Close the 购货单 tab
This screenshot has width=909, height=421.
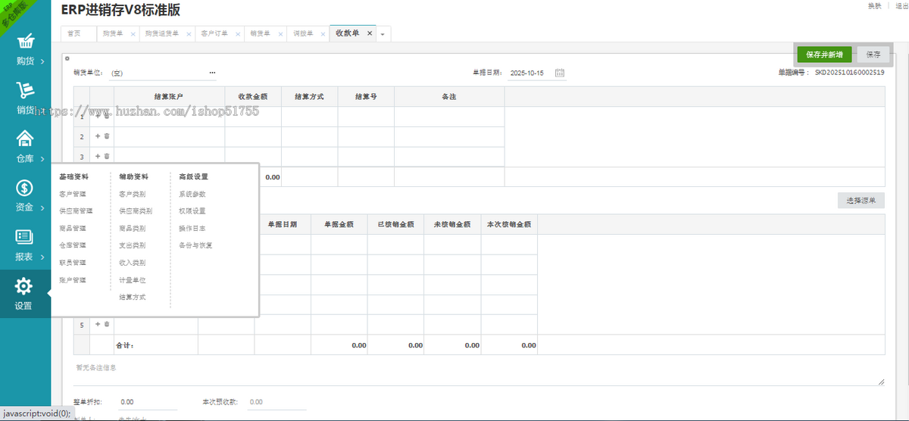click(x=133, y=34)
